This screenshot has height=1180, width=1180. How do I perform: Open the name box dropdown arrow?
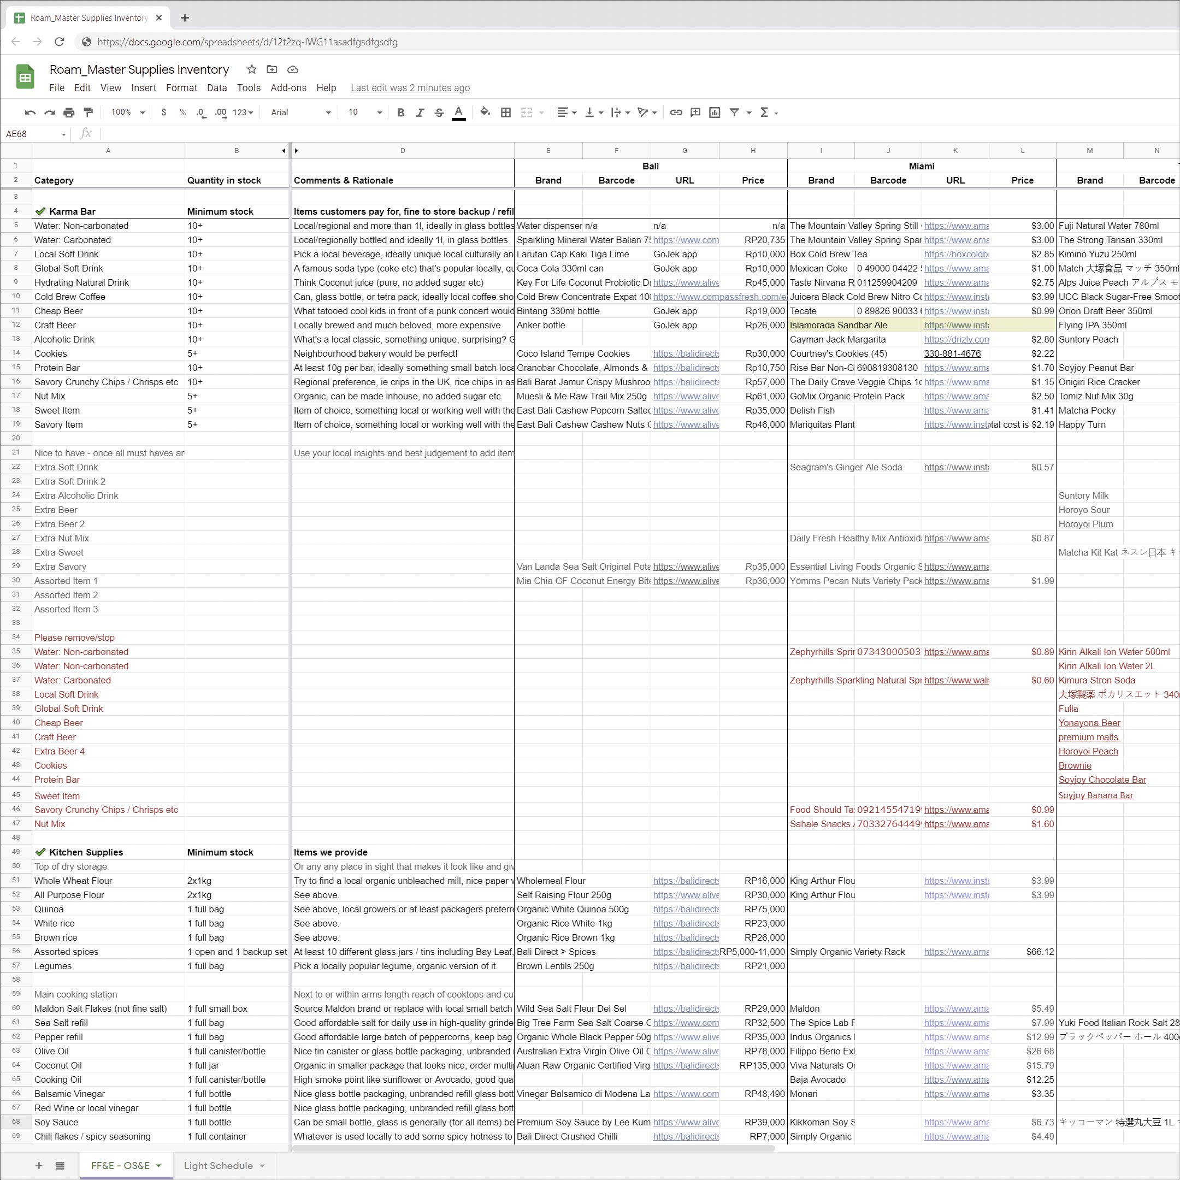(x=63, y=134)
